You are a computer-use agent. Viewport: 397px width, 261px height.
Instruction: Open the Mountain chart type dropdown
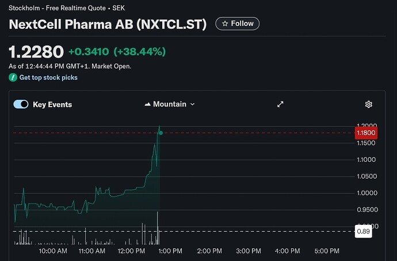[x=169, y=104]
